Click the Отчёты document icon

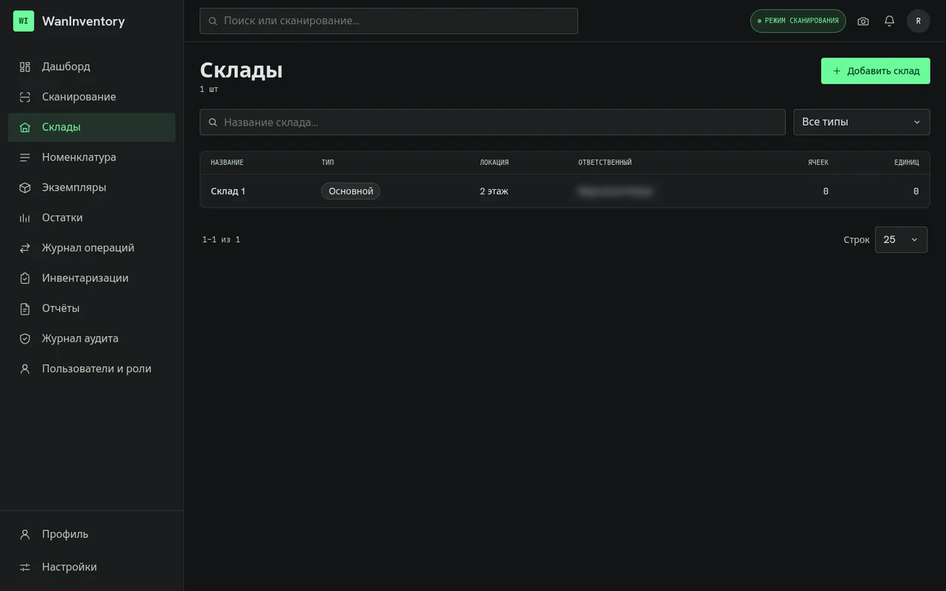point(25,309)
